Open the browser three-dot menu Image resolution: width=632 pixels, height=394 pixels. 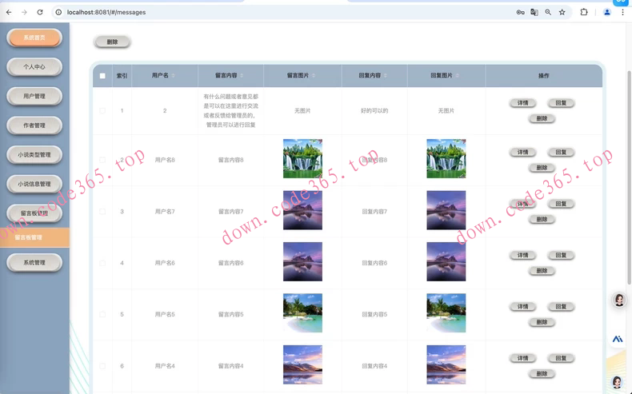pyautogui.click(x=622, y=12)
